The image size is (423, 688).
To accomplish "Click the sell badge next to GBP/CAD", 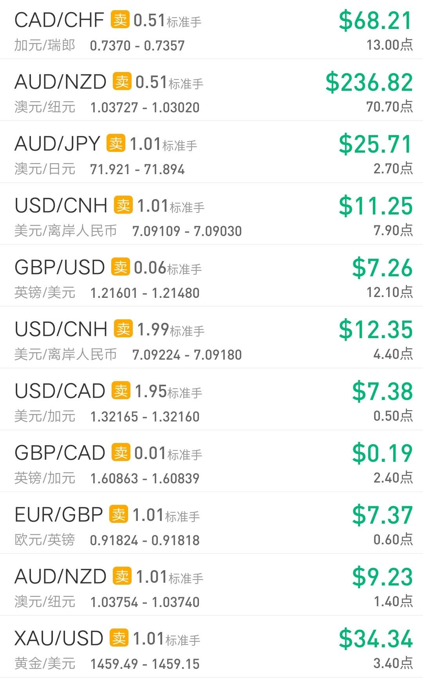I will click(x=121, y=452).
